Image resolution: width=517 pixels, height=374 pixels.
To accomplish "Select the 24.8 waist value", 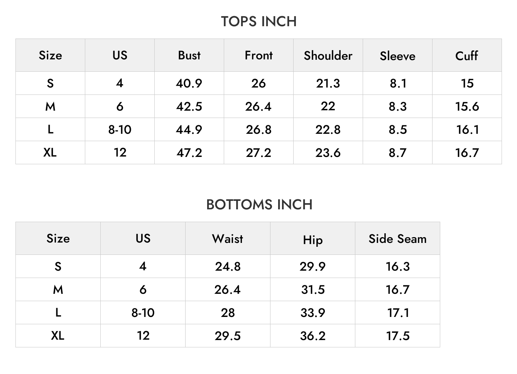I will click(228, 266).
